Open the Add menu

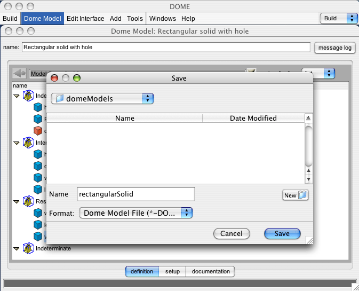pyautogui.click(x=116, y=18)
